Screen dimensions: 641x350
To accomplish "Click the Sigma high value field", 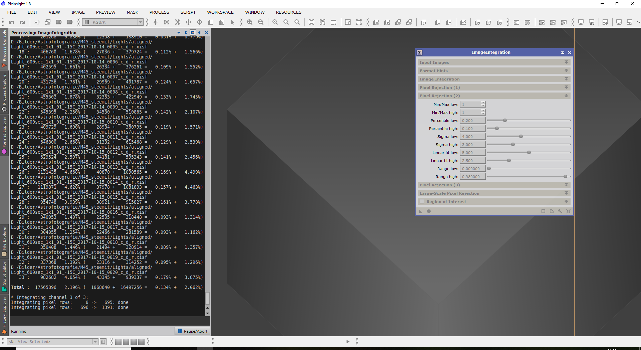I will click(x=473, y=144).
